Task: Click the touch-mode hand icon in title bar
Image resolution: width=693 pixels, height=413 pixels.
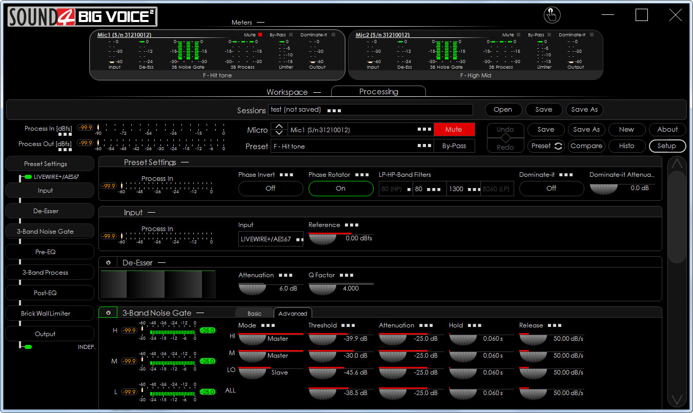Action: coord(552,15)
